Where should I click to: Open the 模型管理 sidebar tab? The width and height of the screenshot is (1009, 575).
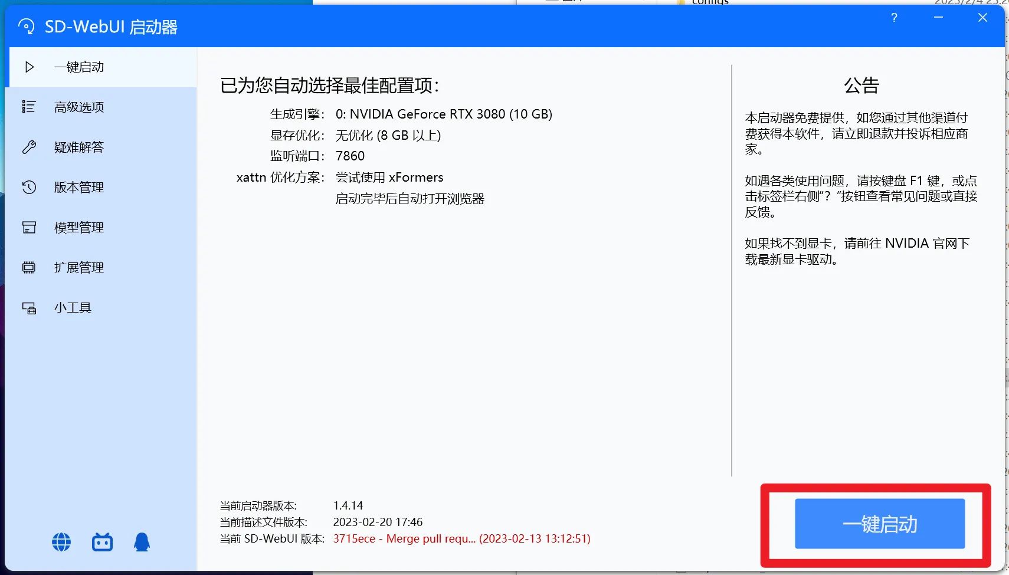101,227
